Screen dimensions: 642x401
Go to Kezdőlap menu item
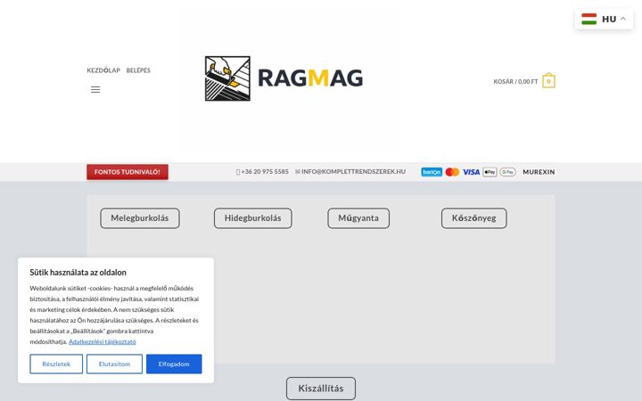[x=103, y=70]
